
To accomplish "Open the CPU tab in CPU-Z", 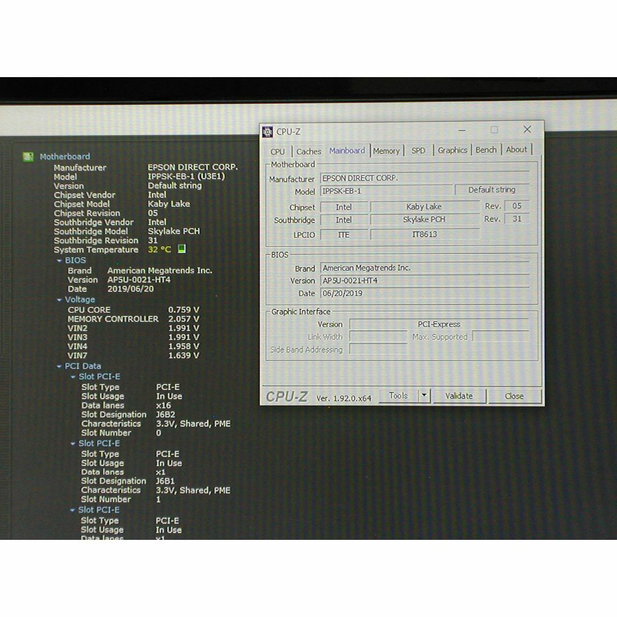I will pyautogui.click(x=278, y=151).
